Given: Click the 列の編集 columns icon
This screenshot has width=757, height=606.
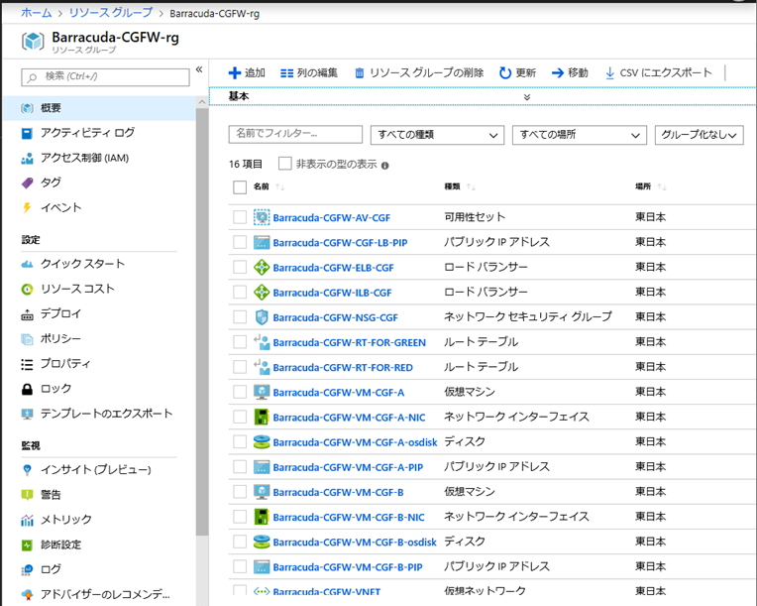Looking at the screenshot, I should tap(286, 73).
